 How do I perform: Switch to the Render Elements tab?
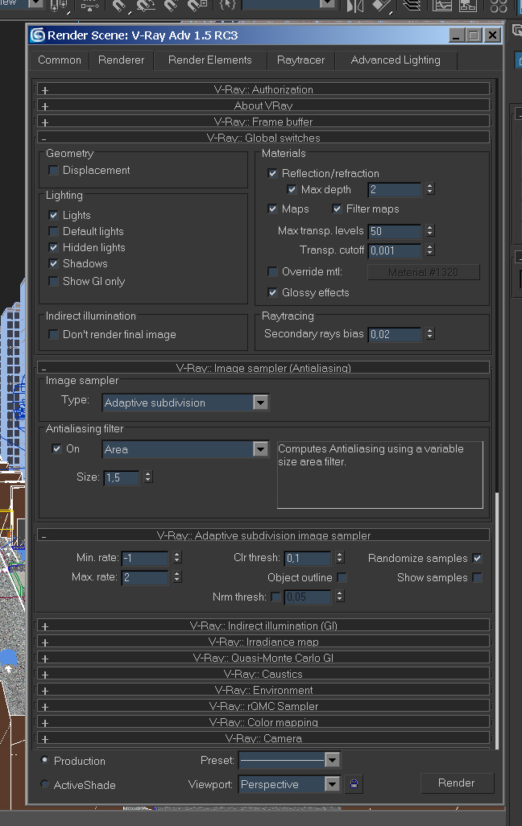tap(210, 60)
